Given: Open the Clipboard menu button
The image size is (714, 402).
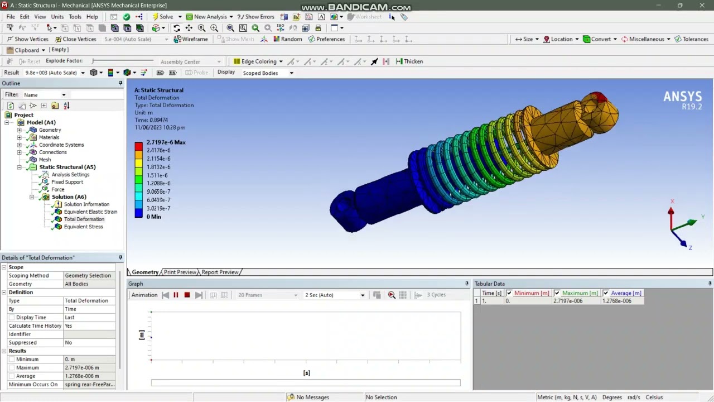Looking at the screenshot, I should pyautogui.click(x=26, y=50).
